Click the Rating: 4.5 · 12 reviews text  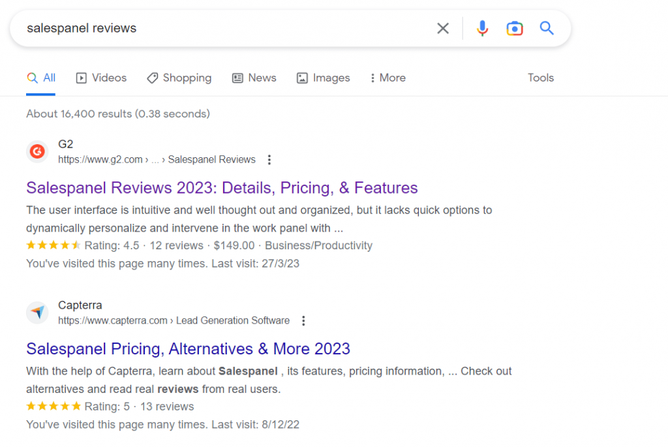click(x=144, y=246)
